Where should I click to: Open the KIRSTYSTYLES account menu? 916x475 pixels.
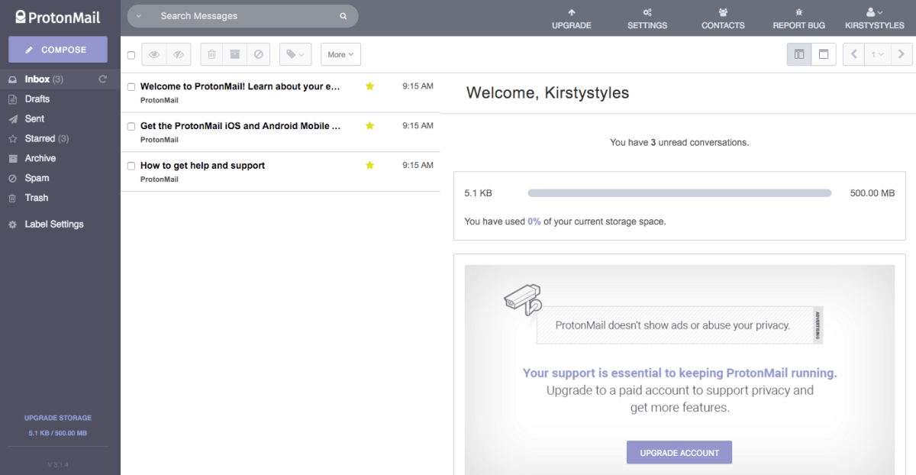click(x=875, y=19)
